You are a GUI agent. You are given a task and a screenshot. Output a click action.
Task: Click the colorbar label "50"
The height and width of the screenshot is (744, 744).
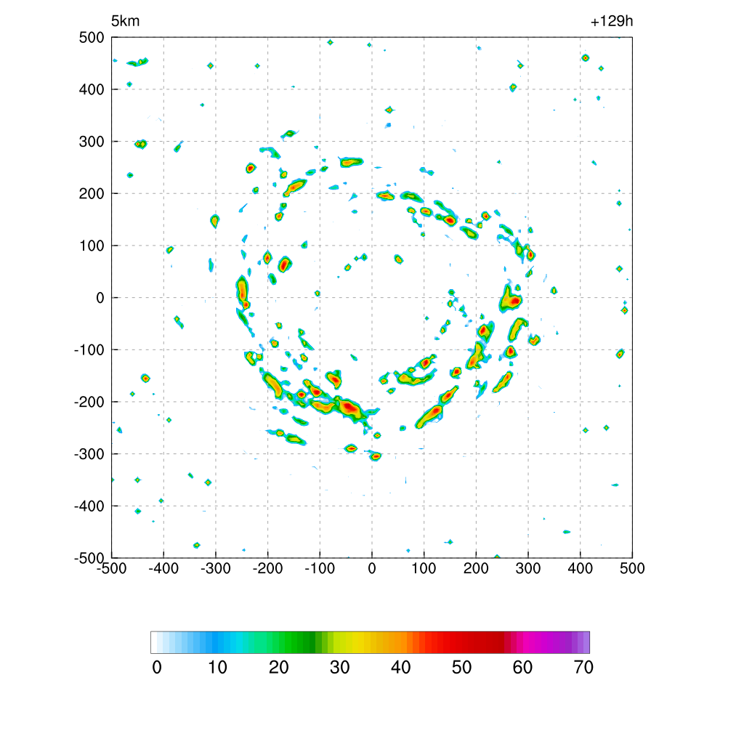point(461,668)
